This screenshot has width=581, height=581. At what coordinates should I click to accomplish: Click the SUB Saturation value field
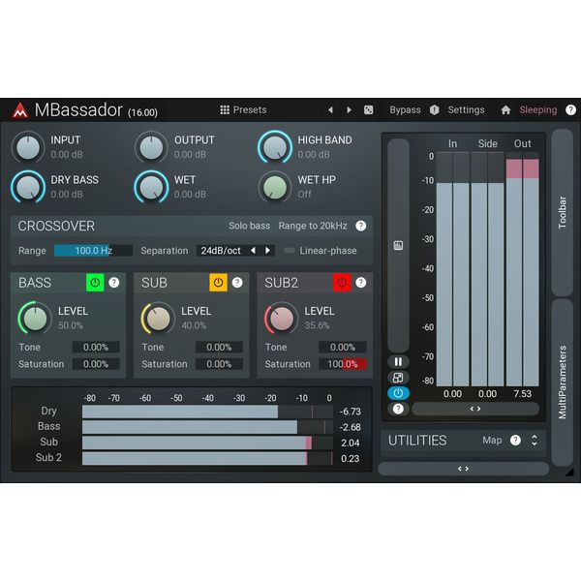[x=219, y=364]
